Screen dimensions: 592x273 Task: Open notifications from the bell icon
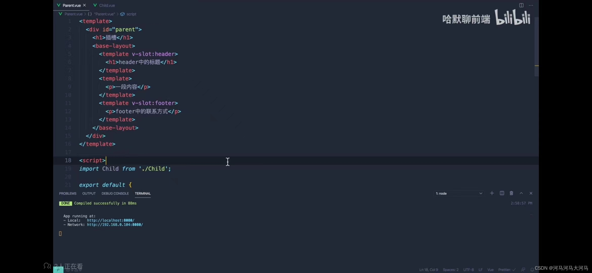tap(532, 270)
